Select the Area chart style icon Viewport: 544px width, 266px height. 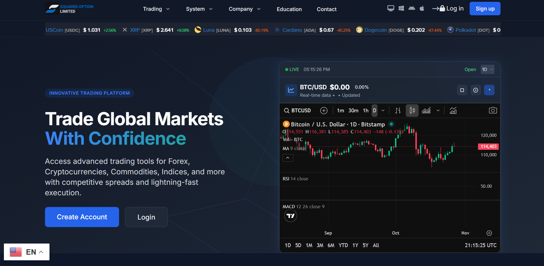pos(426,111)
